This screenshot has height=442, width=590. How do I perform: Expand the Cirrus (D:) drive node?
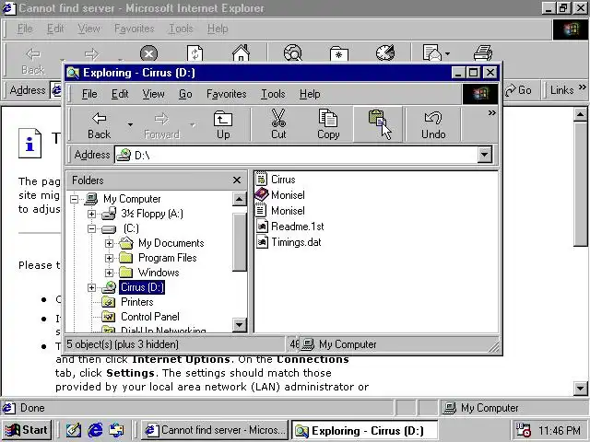pyautogui.click(x=91, y=287)
